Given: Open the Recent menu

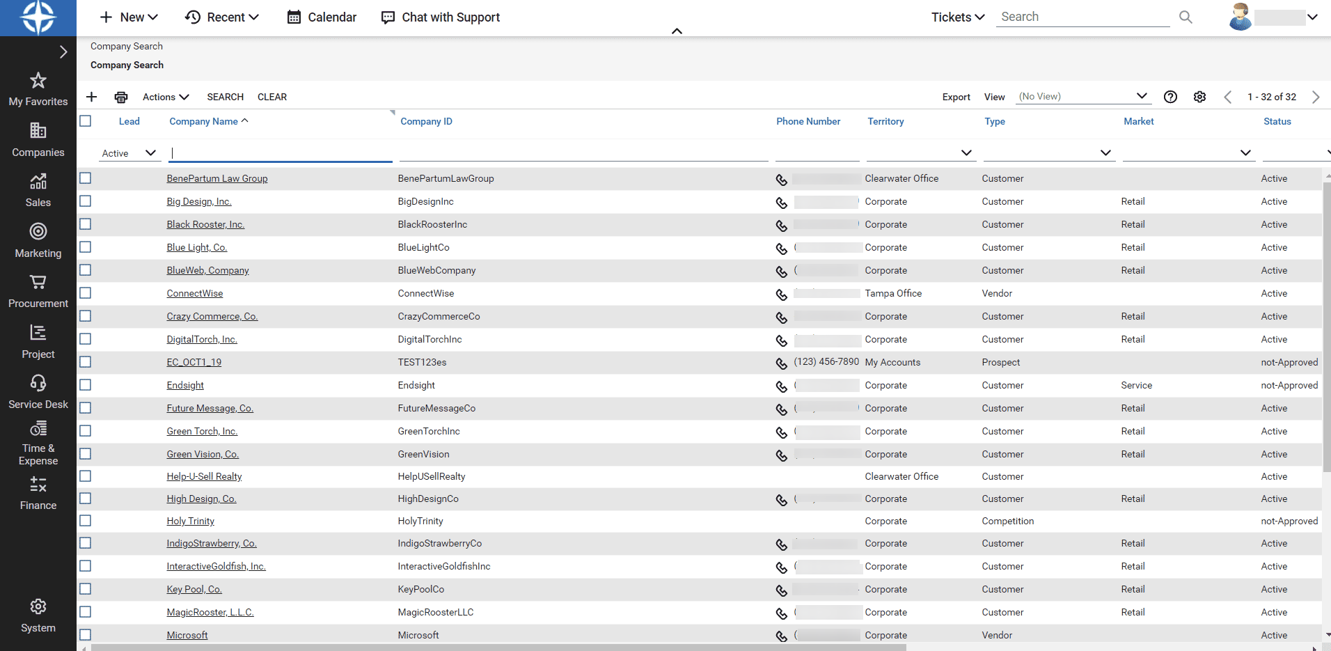Looking at the screenshot, I should pos(222,17).
